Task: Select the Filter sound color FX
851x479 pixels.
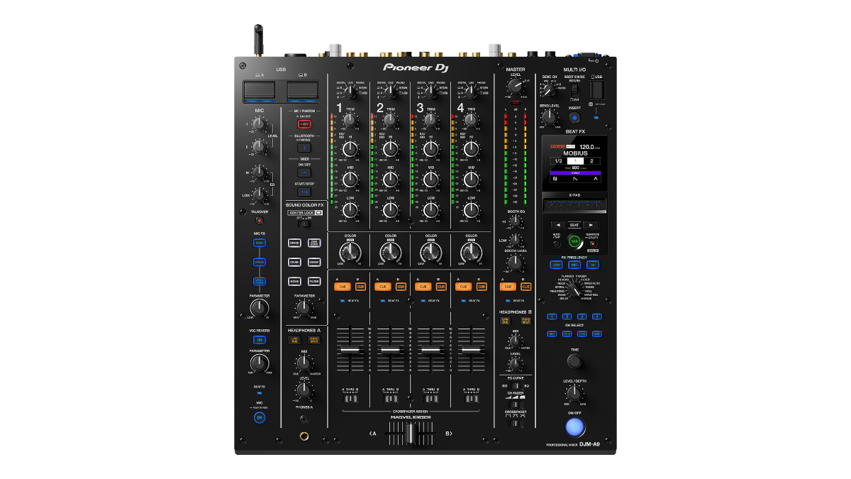Action: [314, 281]
